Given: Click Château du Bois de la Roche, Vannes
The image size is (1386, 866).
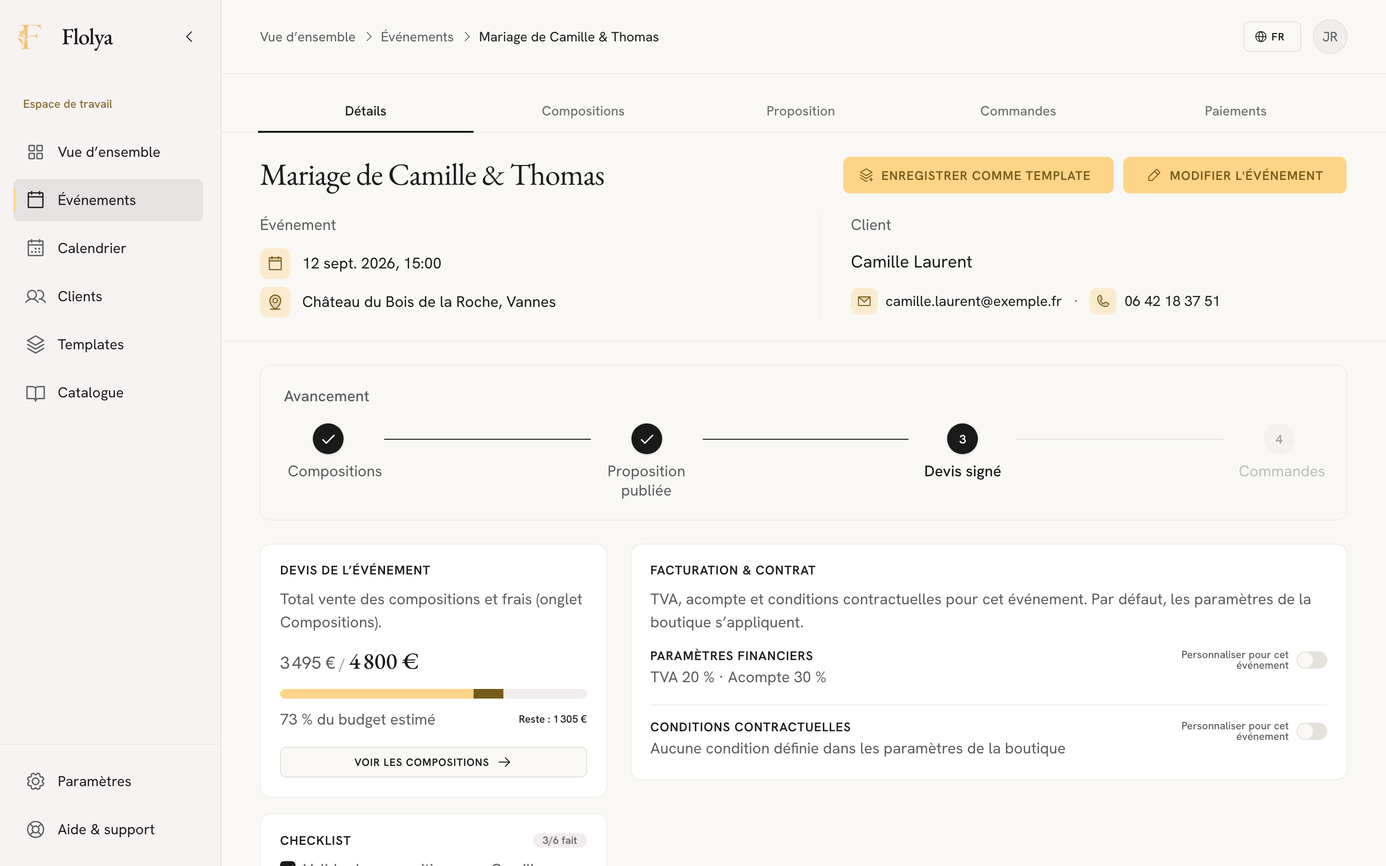Looking at the screenshot, I should [x=428, y=302].
